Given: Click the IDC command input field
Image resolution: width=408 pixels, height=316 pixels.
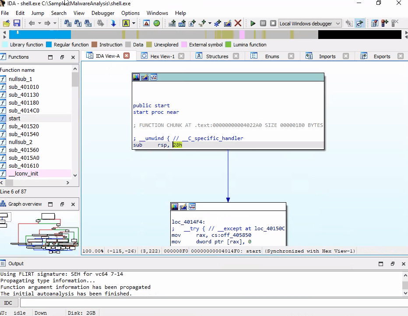Looking at the screenshot, I should (210, 303).
